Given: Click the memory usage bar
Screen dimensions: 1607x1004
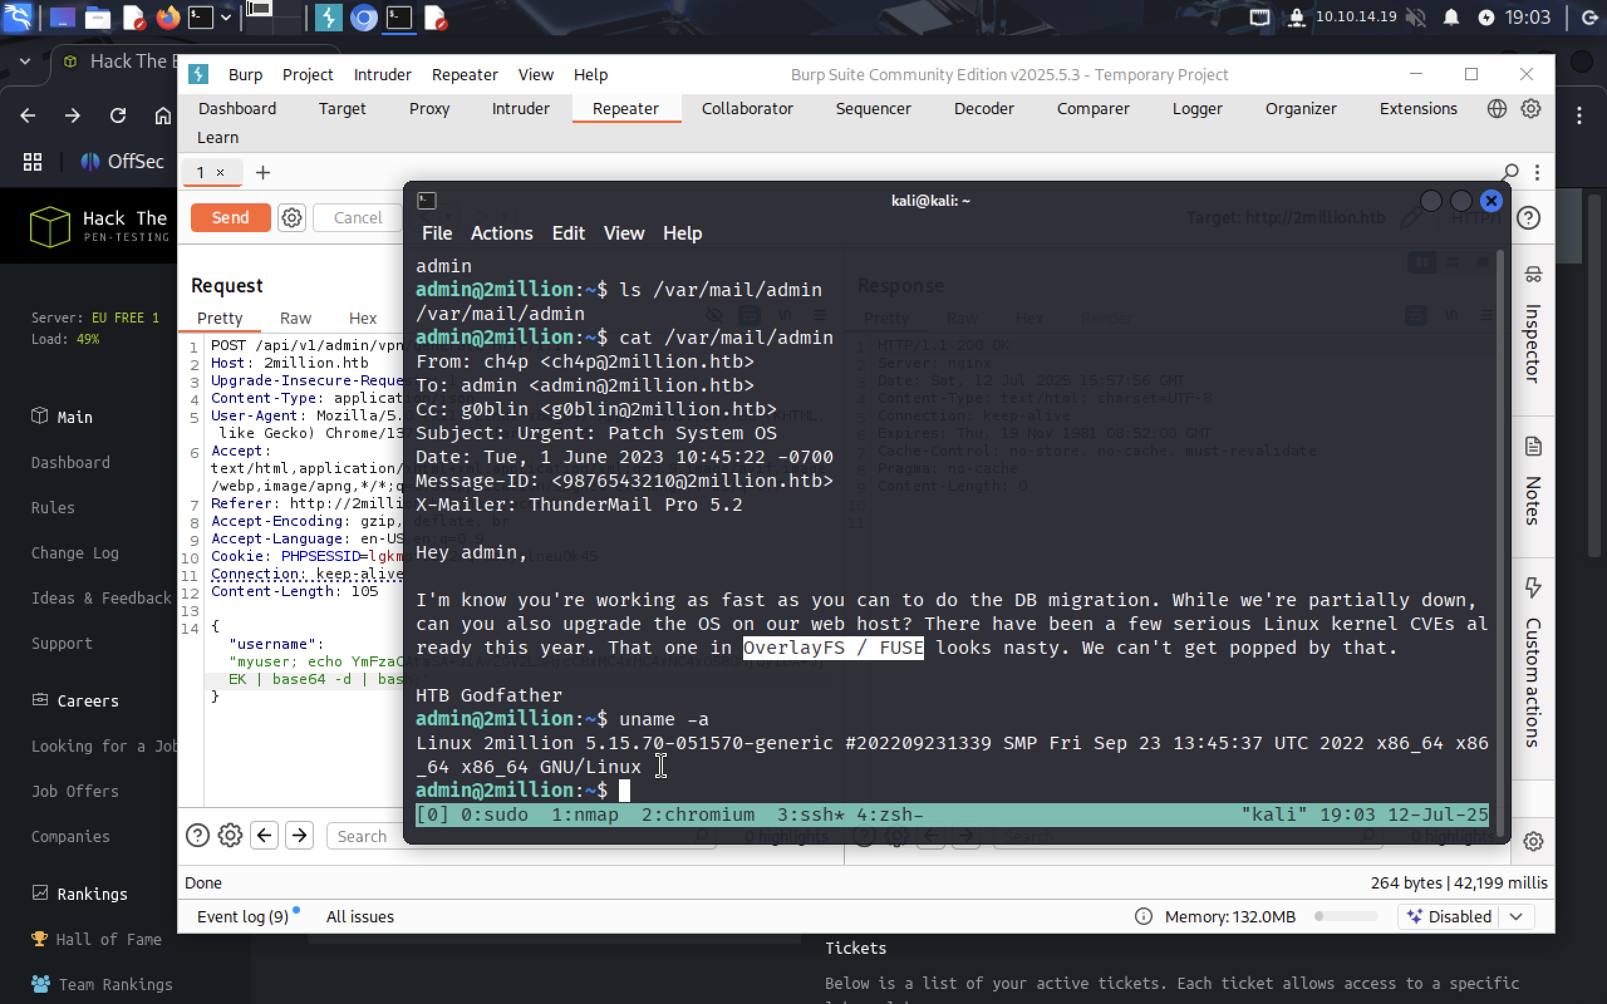Looking at the screenshot, I should [1346, 916].
